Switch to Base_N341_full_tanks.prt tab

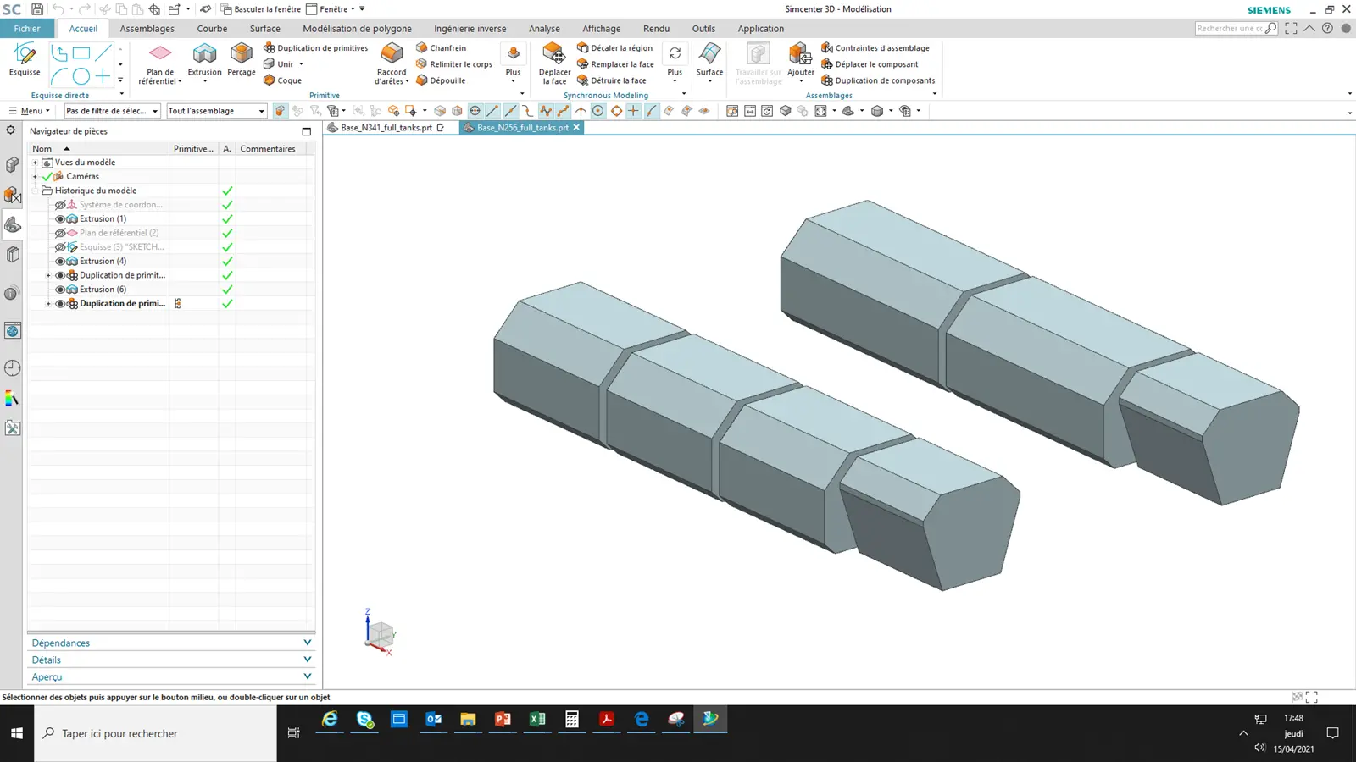(x=386, y=128)
